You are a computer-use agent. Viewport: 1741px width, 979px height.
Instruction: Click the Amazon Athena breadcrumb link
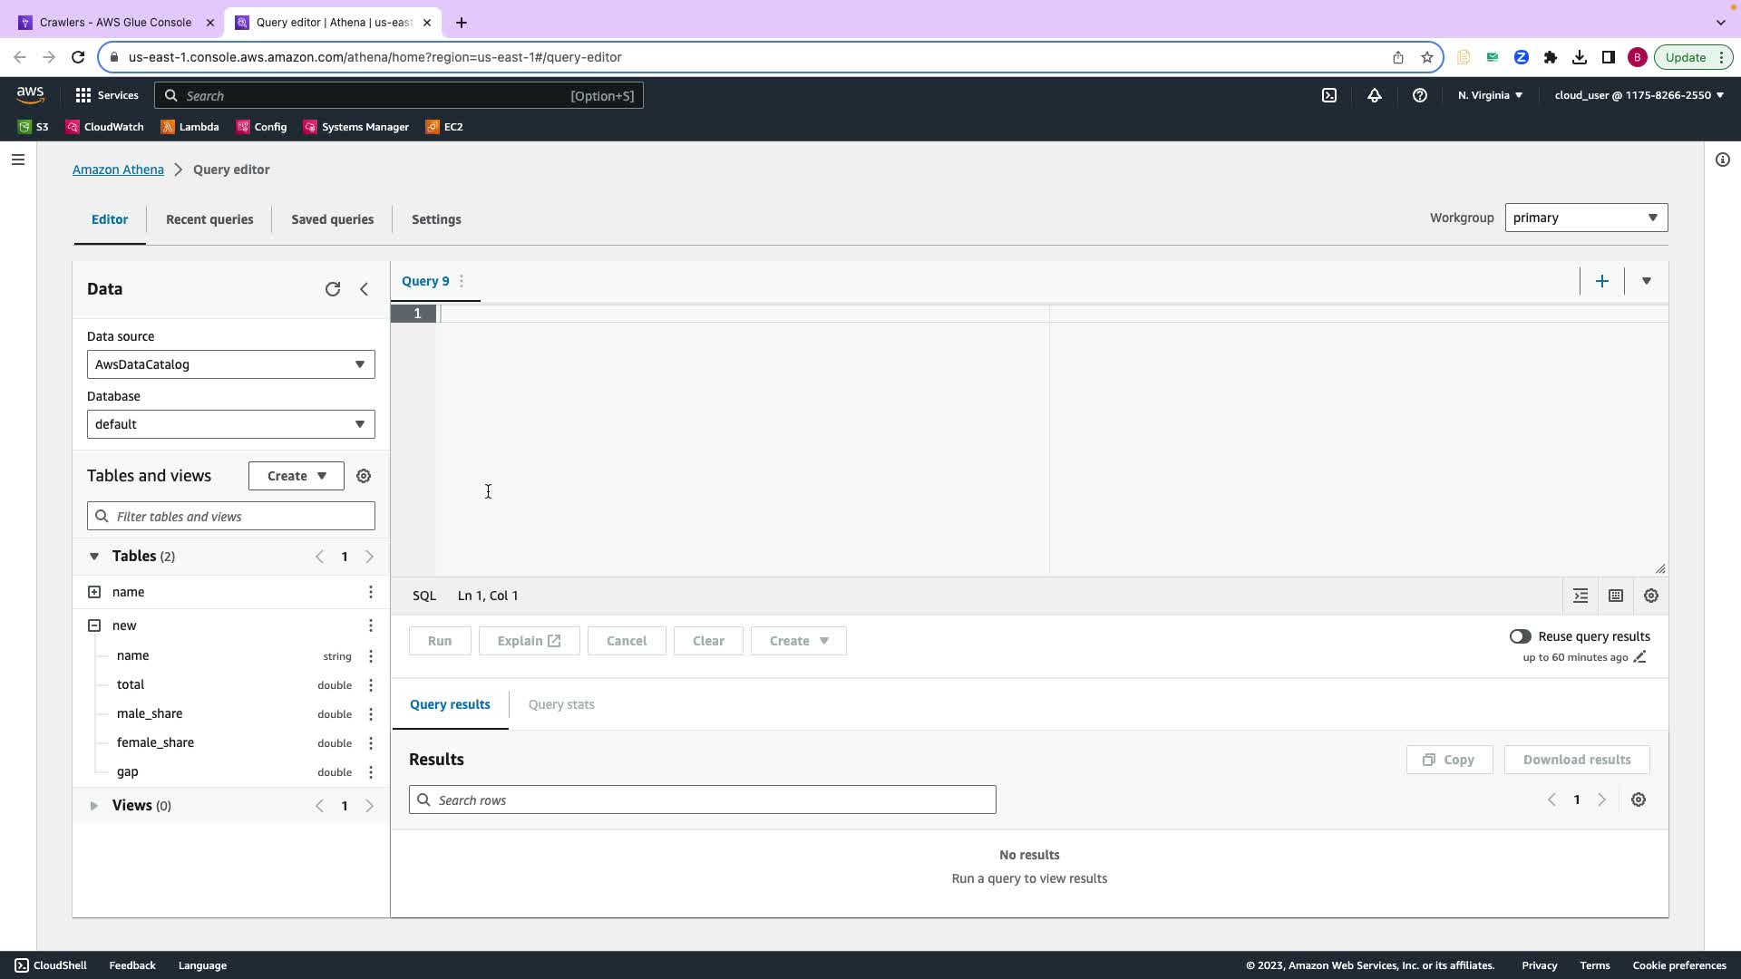pos(118,170)
